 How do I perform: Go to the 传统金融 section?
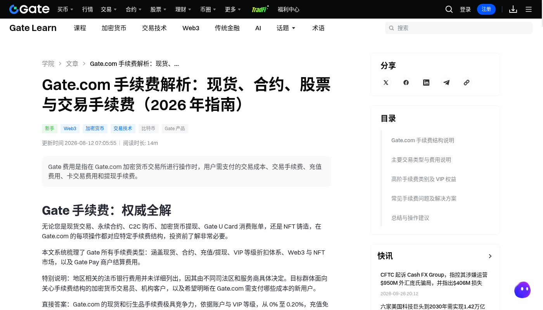click(x=227, y=28)
